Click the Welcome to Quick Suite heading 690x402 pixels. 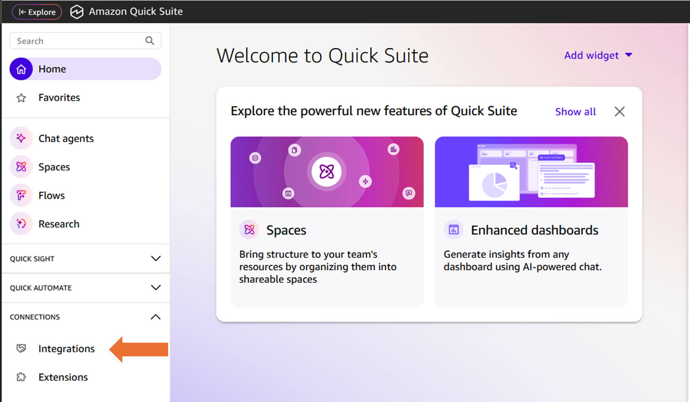click(323, 56)
